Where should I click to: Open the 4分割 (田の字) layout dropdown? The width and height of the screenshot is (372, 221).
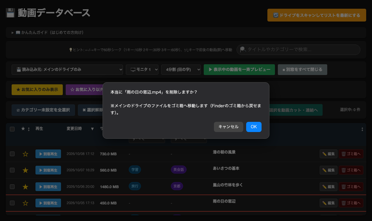click(x=181, y=69)
